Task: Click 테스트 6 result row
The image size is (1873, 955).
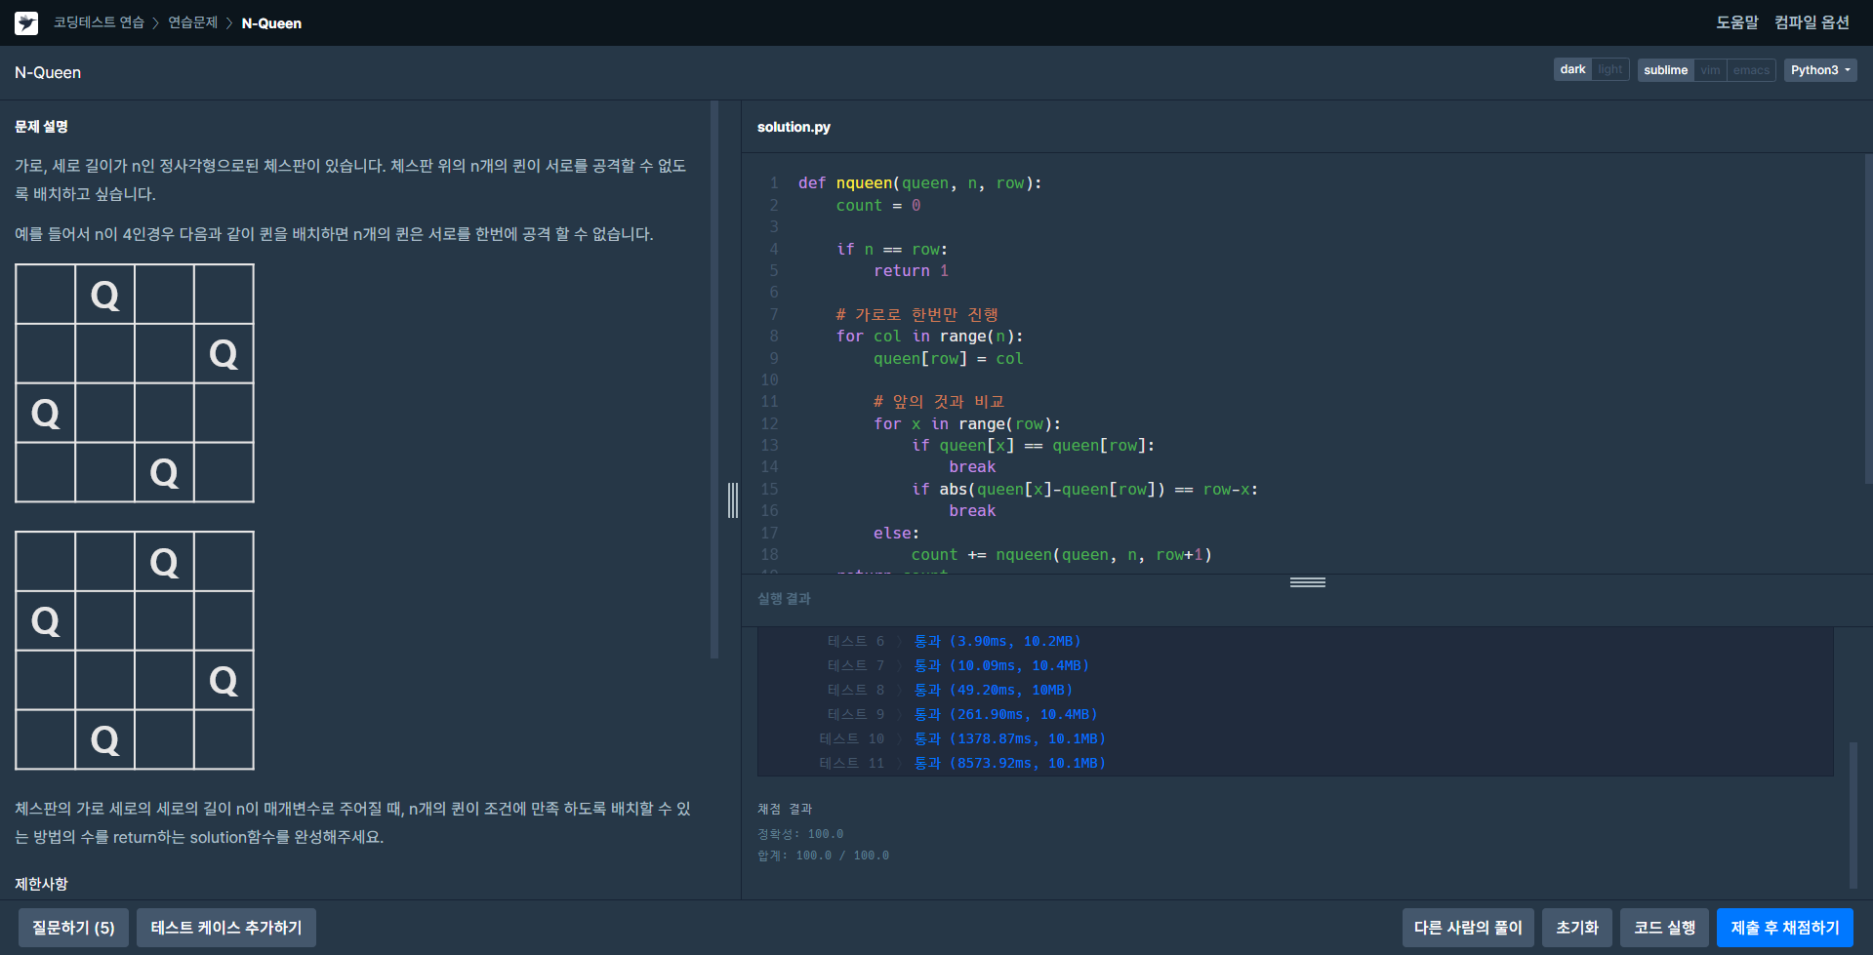Action: pyautogui.click(x=954, y=641)
